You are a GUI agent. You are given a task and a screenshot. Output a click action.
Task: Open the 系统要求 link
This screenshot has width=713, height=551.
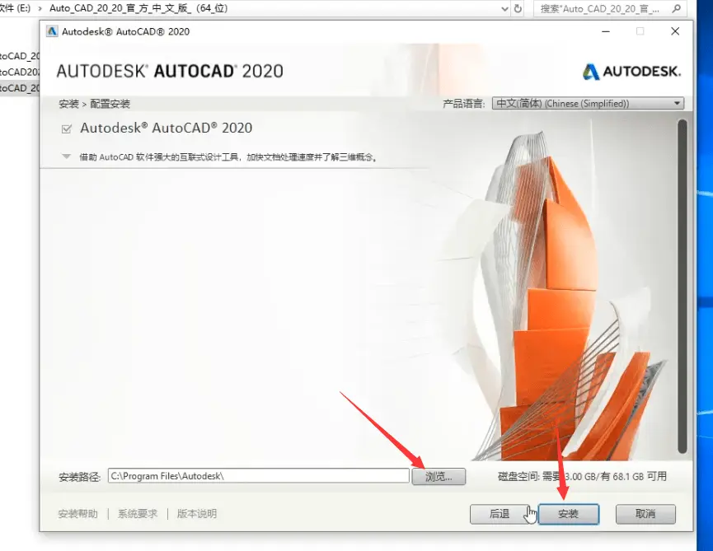138,514
